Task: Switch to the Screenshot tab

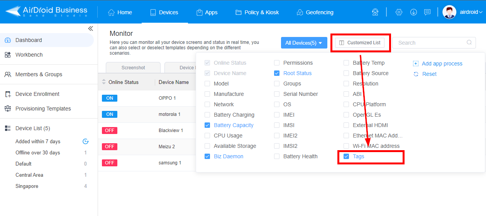Action: pyautogui.click(x=133, y=67)
